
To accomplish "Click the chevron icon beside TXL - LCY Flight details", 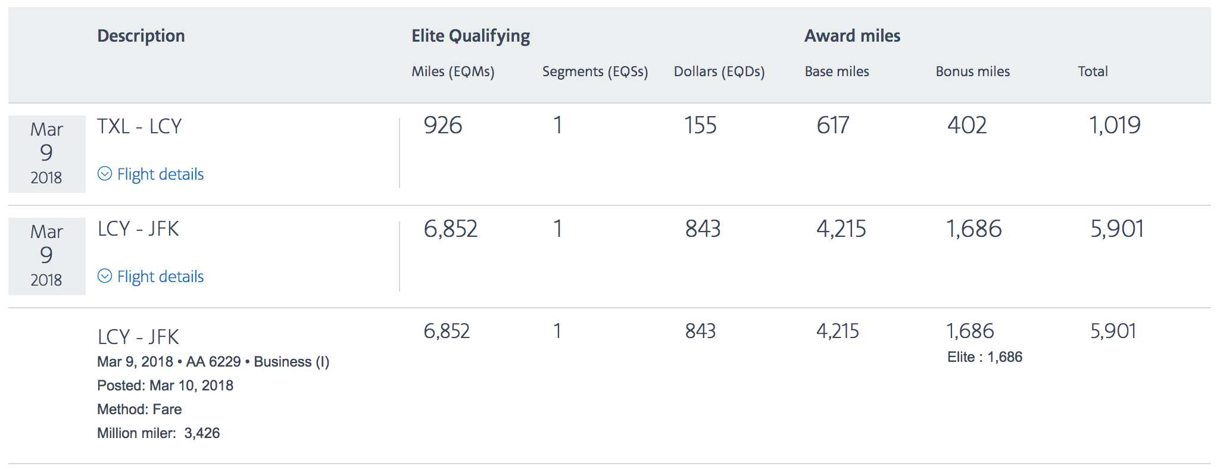I will (x=105, y=174).
